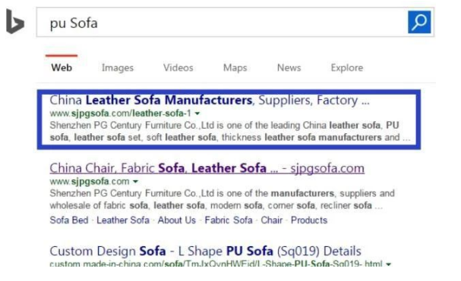Open the Explore tab

[347, 67]
